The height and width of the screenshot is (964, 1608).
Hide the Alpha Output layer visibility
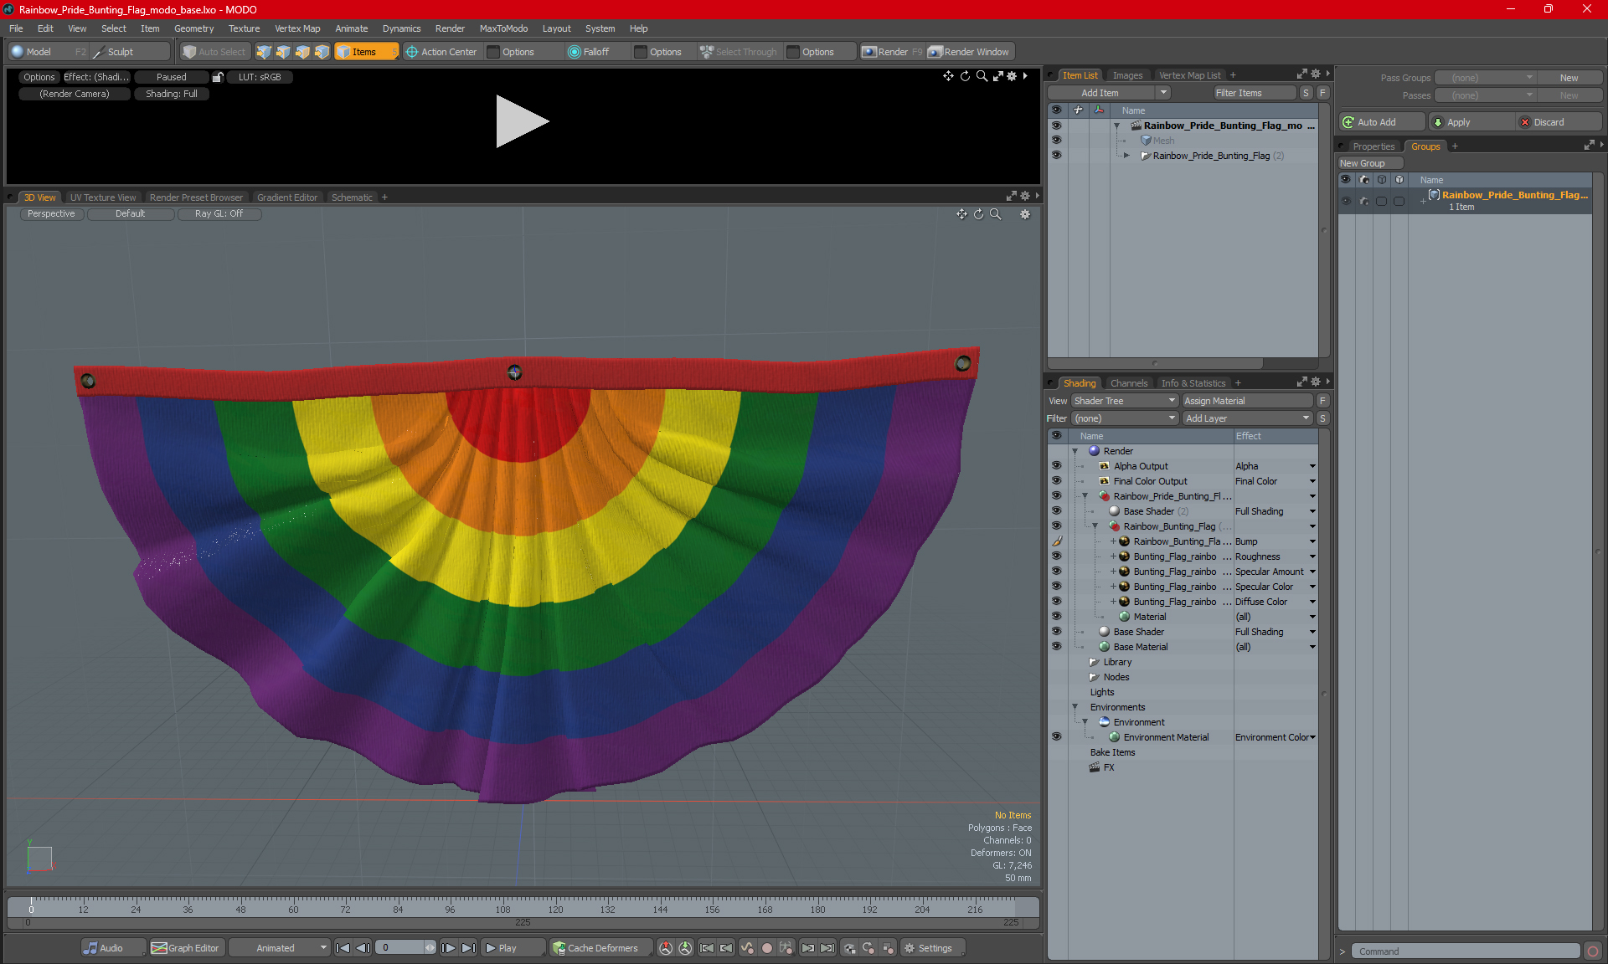tap(1056, 466)
